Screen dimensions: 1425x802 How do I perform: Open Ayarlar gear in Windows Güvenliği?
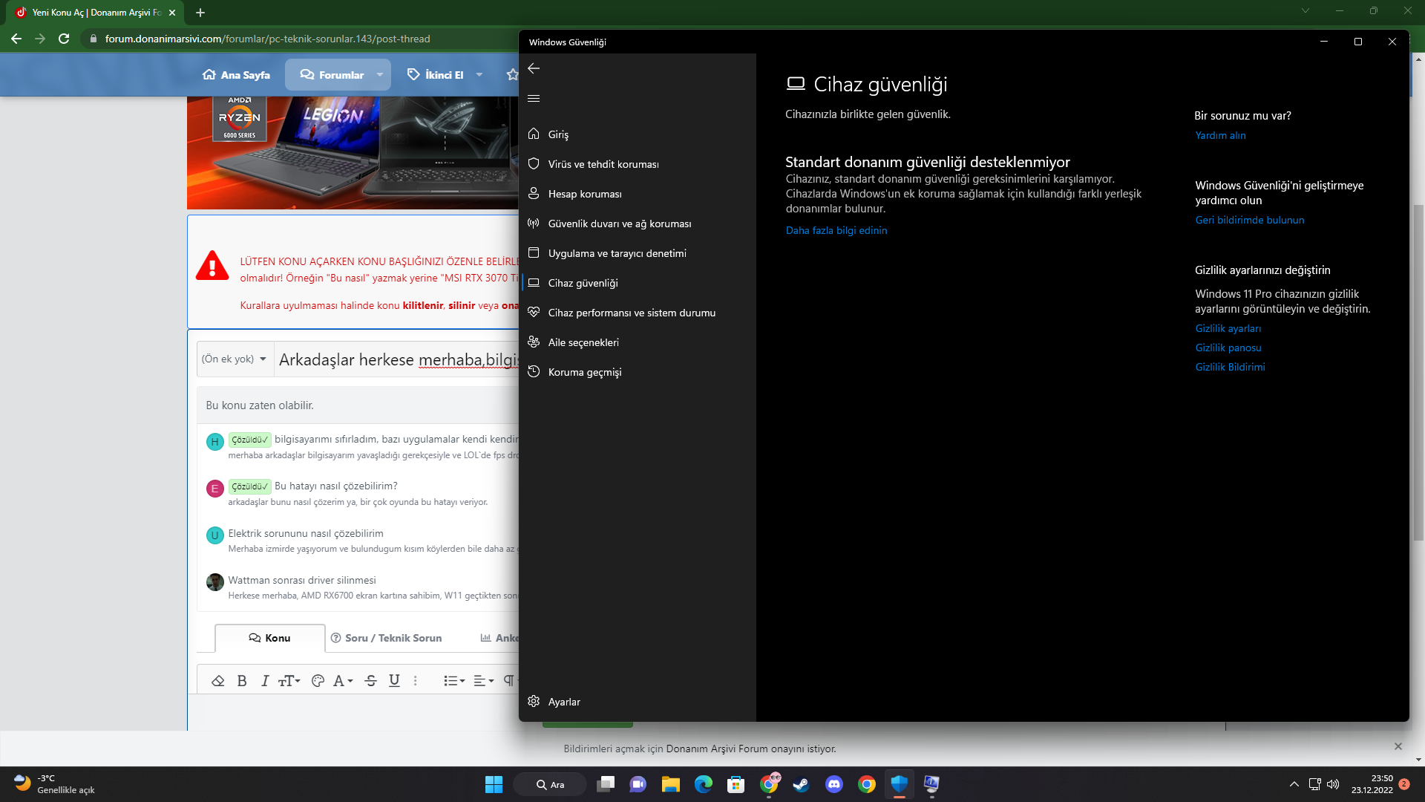534,701
